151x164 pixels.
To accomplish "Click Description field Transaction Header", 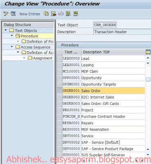I will pos(122,32).
